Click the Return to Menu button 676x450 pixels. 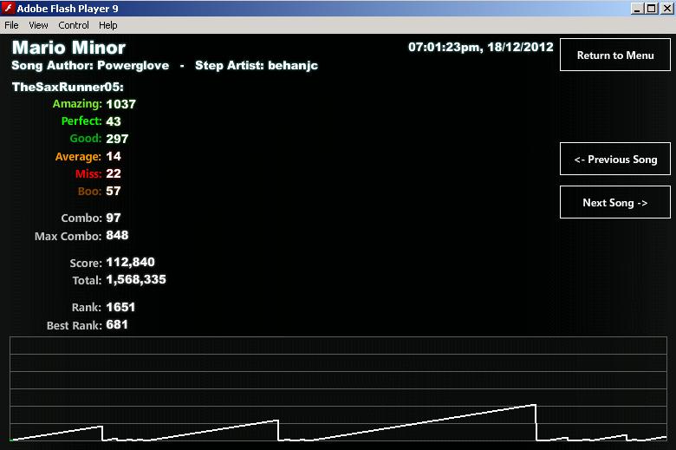(615, 55)
